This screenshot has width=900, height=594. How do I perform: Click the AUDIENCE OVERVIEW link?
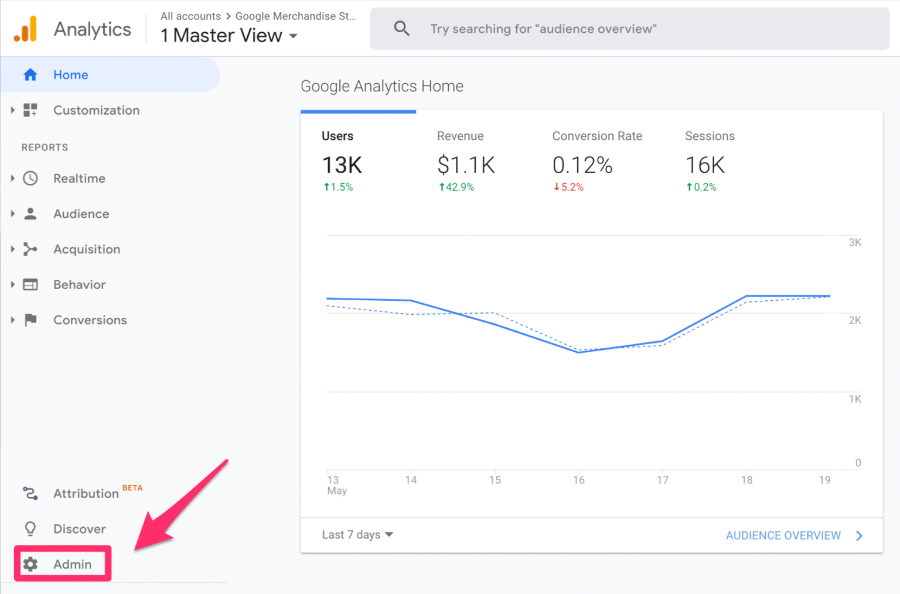coord(783,535)
